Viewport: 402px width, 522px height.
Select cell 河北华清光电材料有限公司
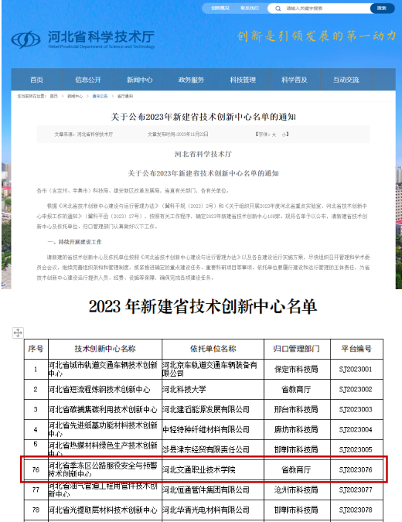(x=213, y=510)
